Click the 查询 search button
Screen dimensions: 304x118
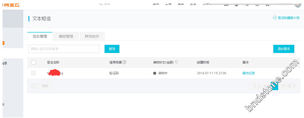point(112,49)
